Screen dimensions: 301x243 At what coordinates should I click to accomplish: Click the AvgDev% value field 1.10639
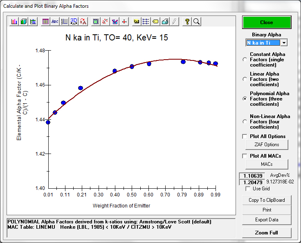(x=252, y=176)
